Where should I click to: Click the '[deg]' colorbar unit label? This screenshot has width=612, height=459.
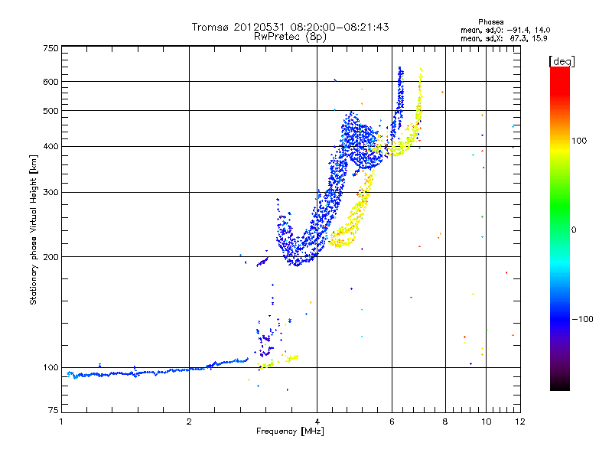tap(562, 61)
